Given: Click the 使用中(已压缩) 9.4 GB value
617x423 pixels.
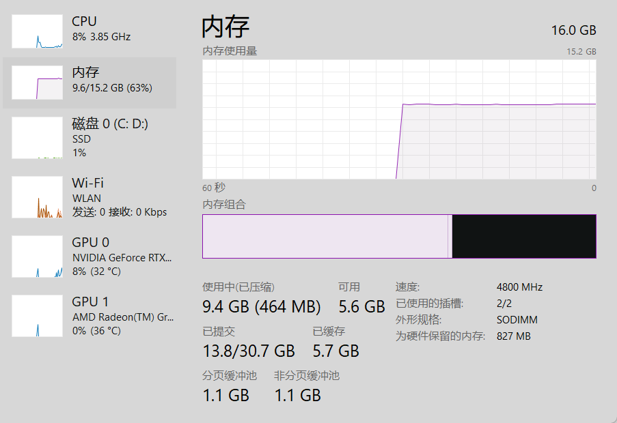Looking at the screenshot, I should click(261, 307).
